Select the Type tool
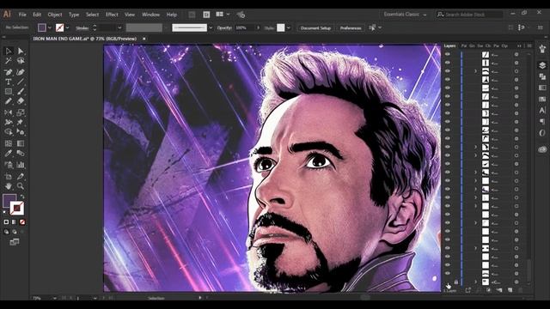Screen dimensions: 550x309 coord(9,82)
